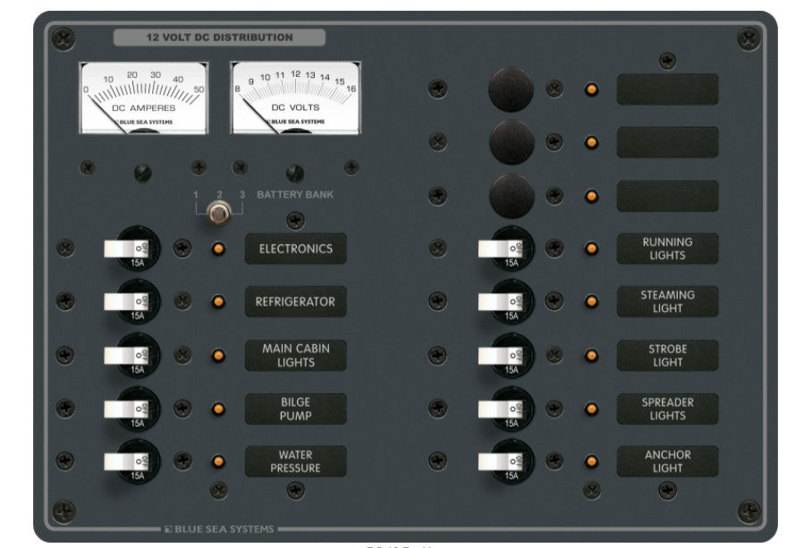Toggle the Electronics circuit breaker switch
The height and width of the screenshot is (548, 812).
[x=125, y=249]
